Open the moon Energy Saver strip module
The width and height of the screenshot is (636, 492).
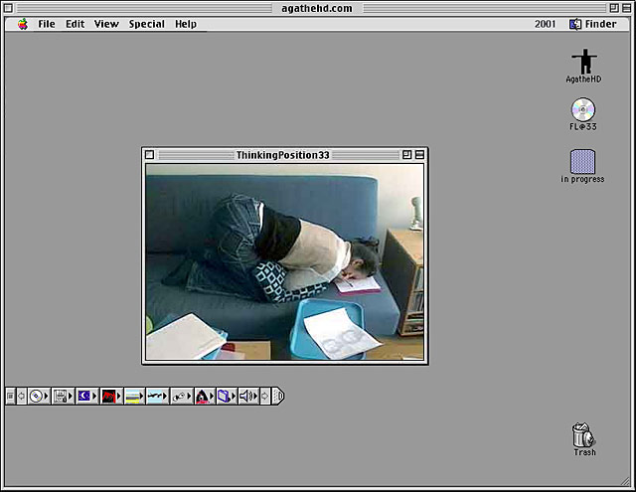(x=86, y=396)
